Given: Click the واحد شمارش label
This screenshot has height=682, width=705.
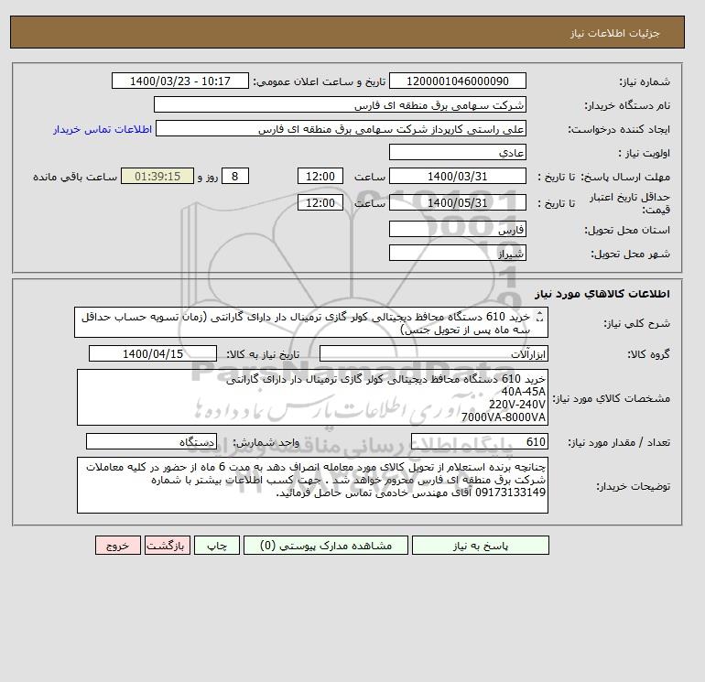Looking at the screenshot, I should pos(266,443).
